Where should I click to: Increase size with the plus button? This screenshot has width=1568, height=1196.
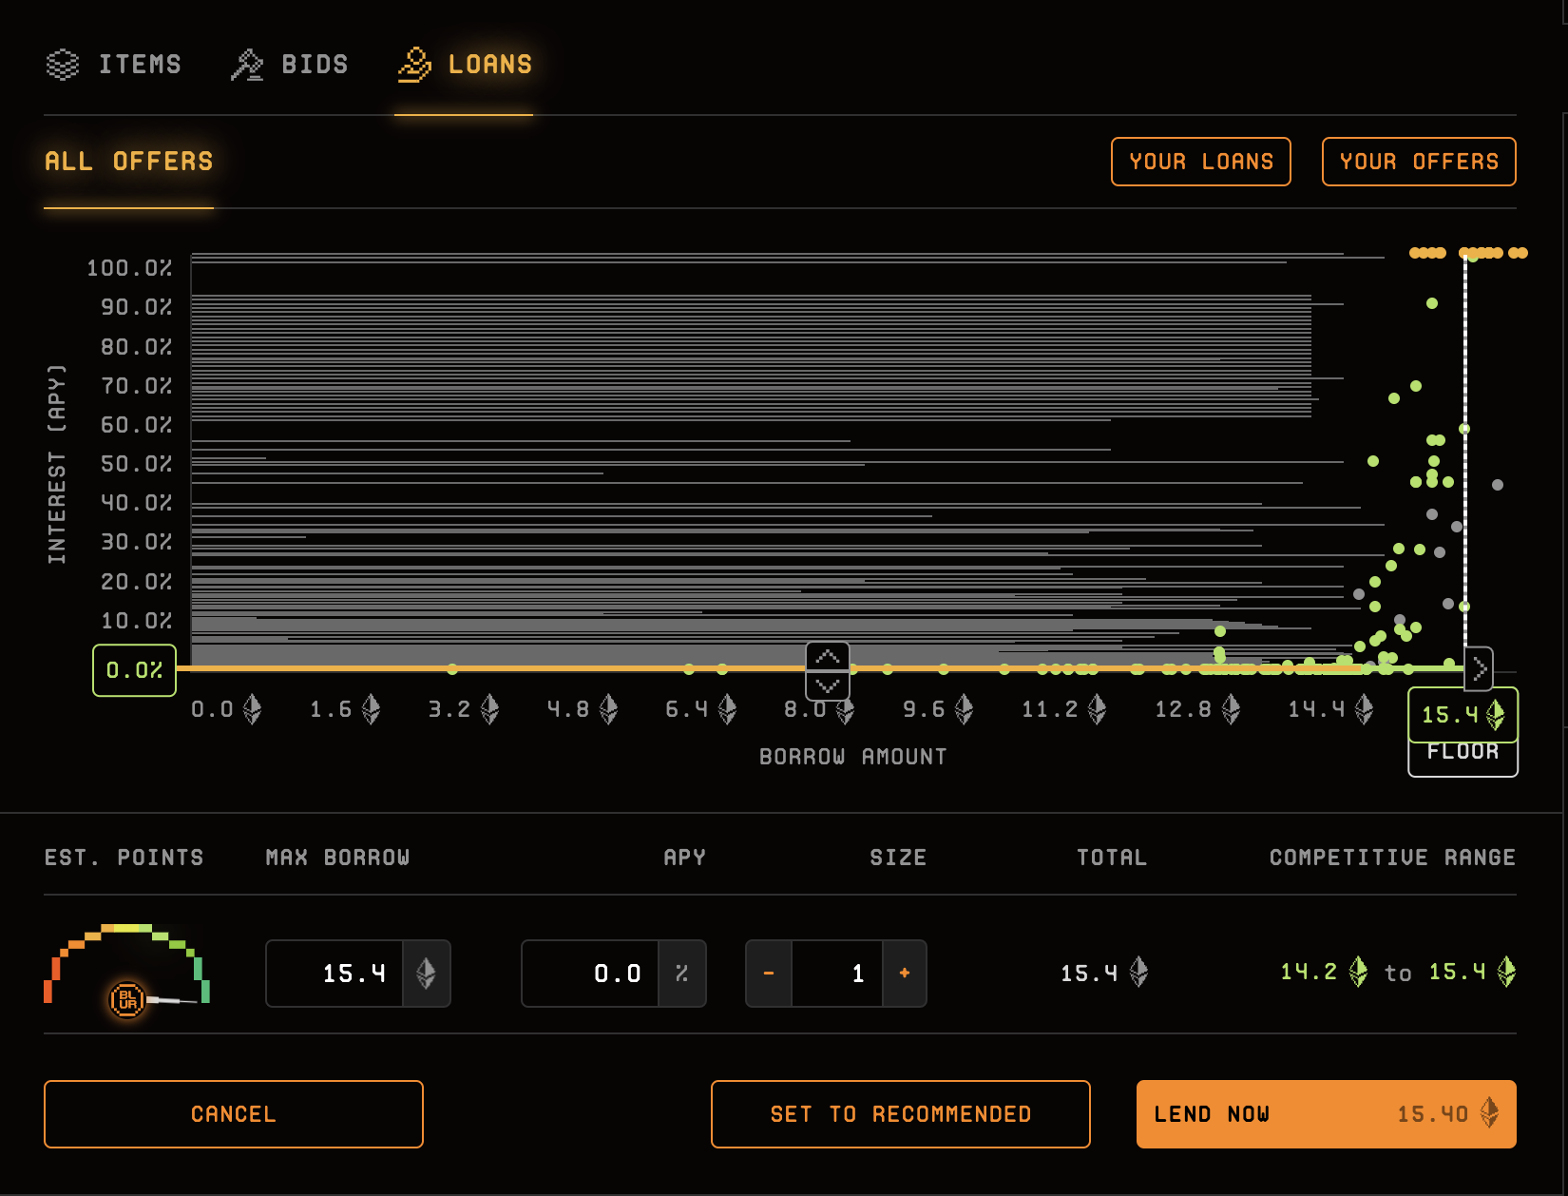click(904, 973)
